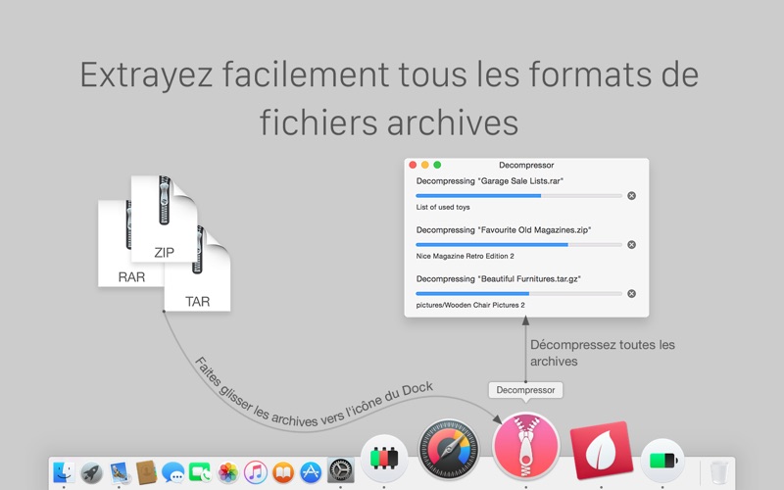Cancel decompressing Garage Sale Lists.rar
Screen dimensions: 784x490
click(631, 195)
